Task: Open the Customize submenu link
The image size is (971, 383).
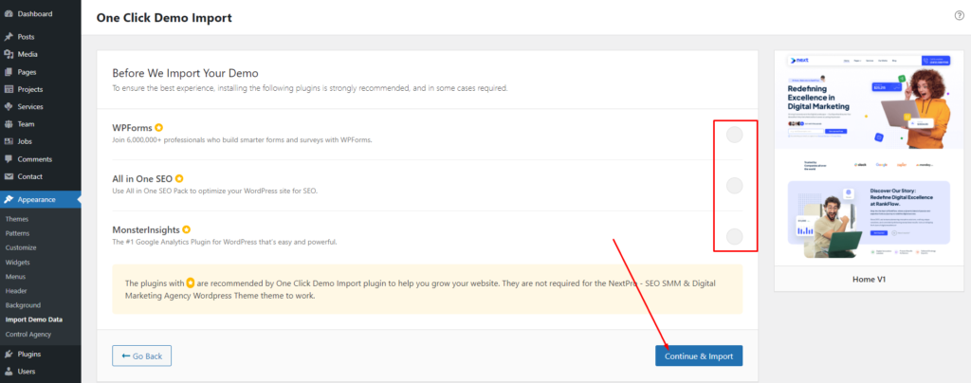Action: tap(21, 247)
